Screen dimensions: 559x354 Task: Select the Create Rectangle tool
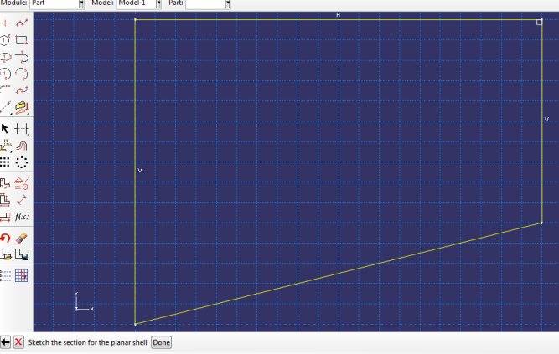22,40
